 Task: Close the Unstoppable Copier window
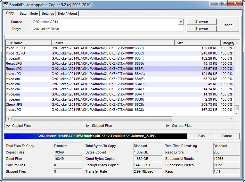(235, 4)
